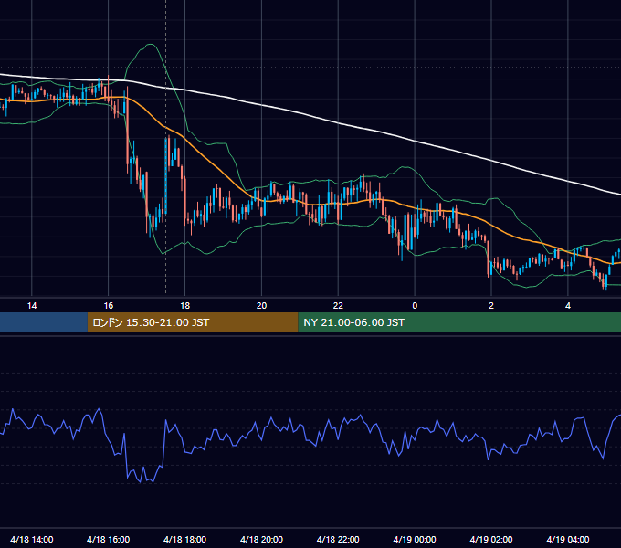
Task: Click the time axis label 14
Action: tap(32, 306)
